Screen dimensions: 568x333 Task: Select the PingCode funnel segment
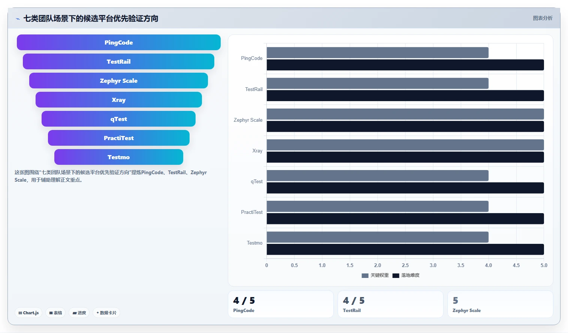click(119, 42)
